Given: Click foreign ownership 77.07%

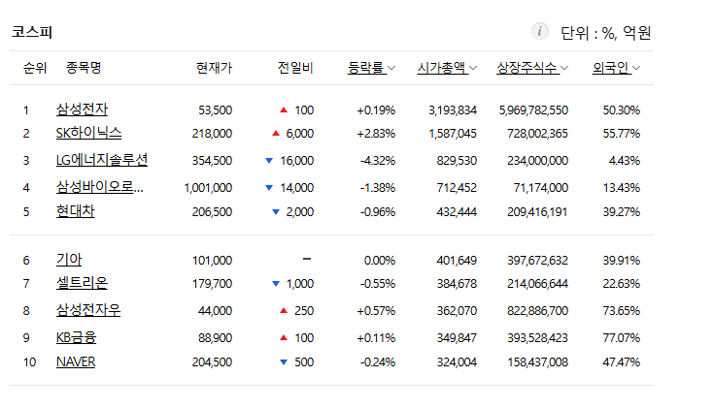Looking at the screenshot, I should coord(621,338).
